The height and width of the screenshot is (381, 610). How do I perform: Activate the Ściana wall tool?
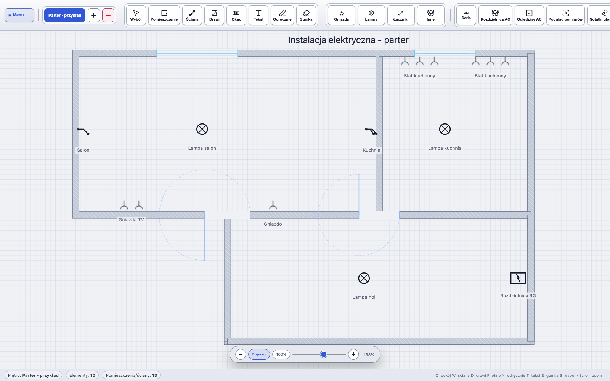(x=192, y=15)
